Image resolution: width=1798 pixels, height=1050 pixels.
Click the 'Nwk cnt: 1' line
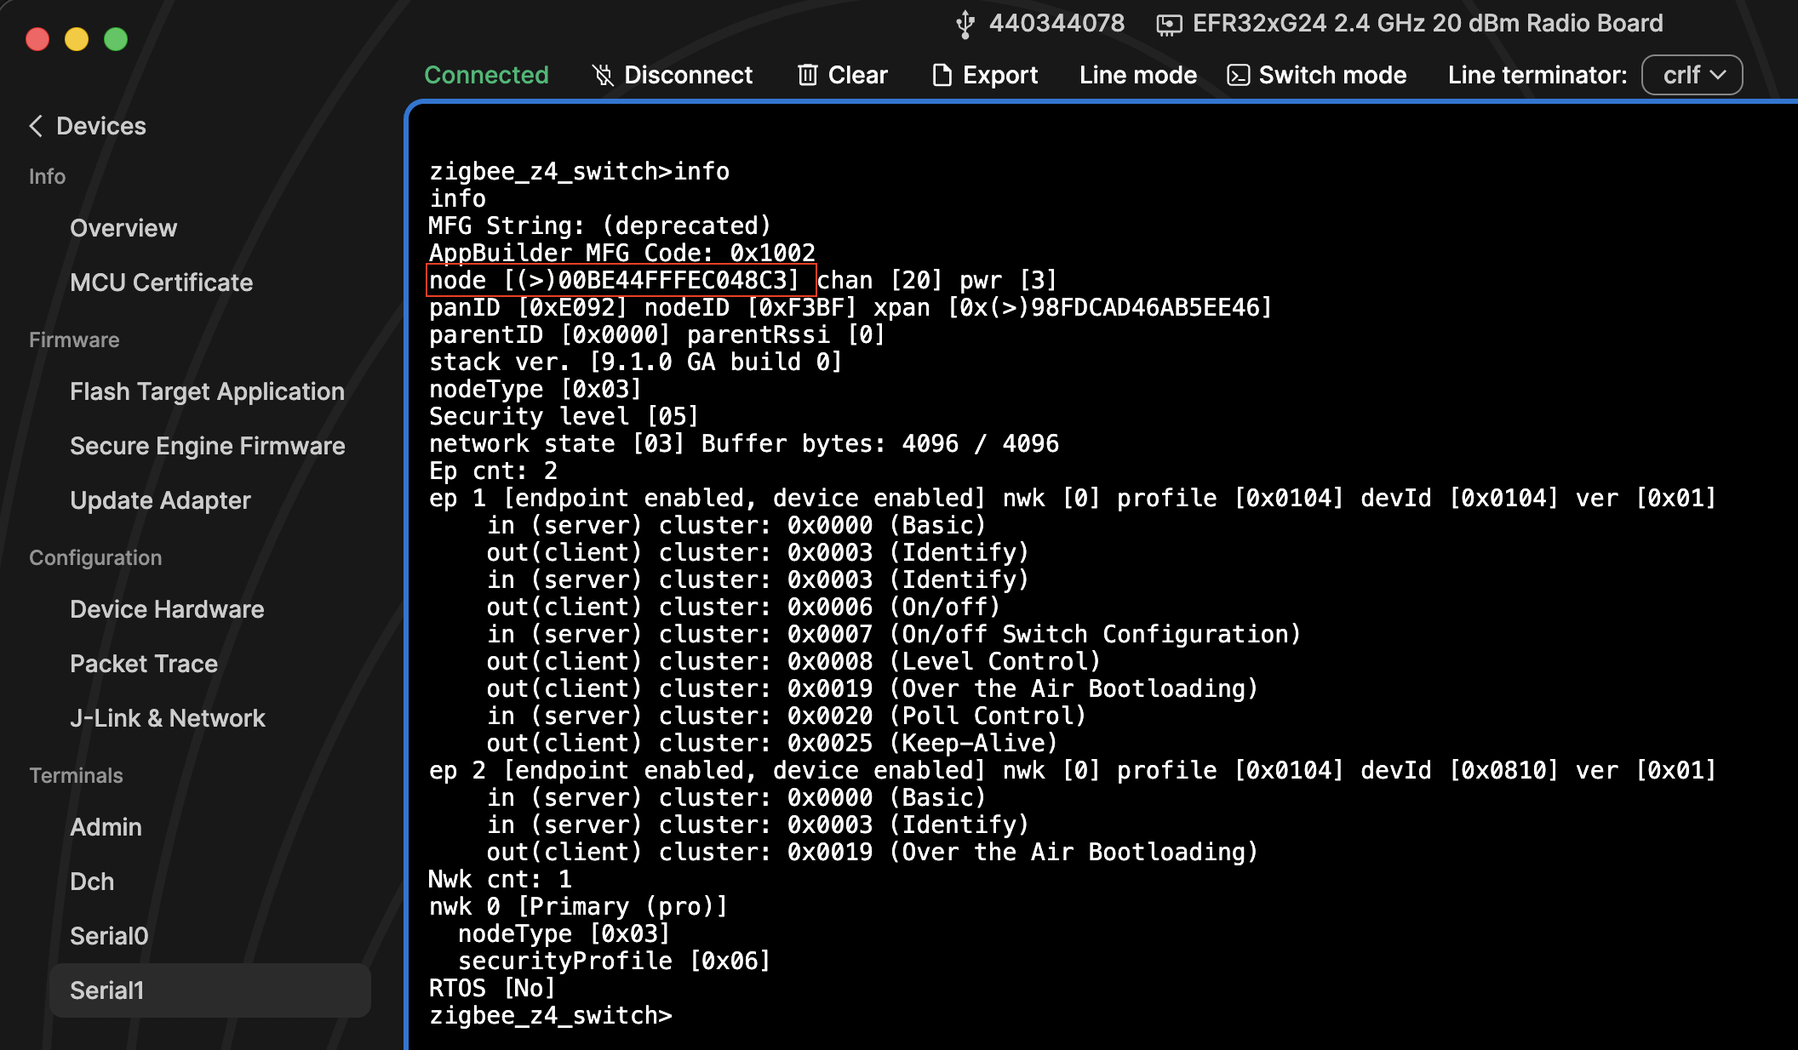(501, 879)
